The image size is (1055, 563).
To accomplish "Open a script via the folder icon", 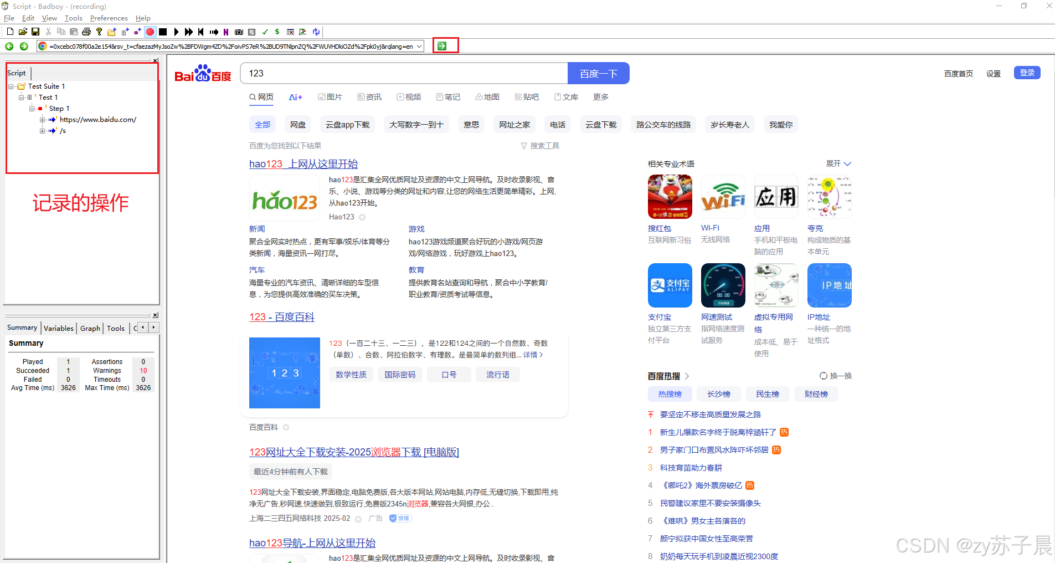I will click(23, 32).
